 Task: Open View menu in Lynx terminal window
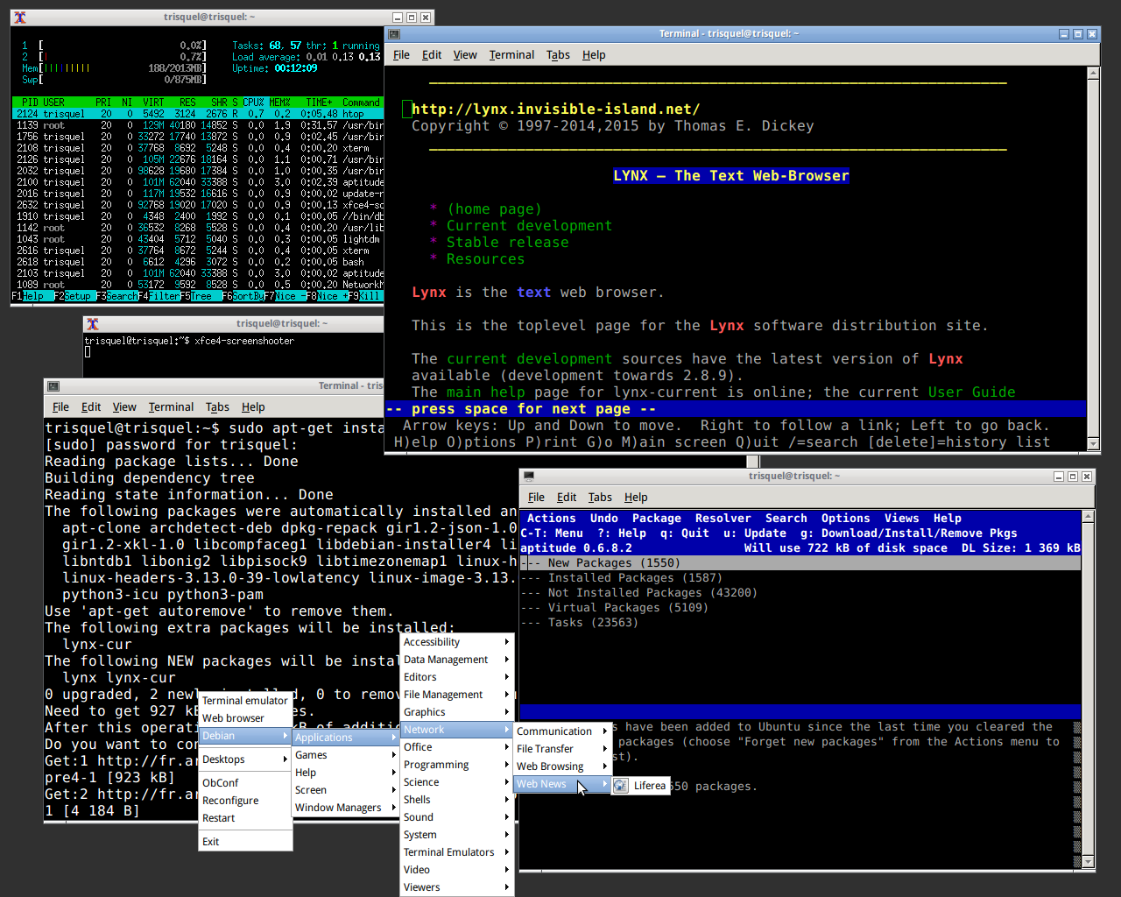pyautogui.click(x=465, y=54)
